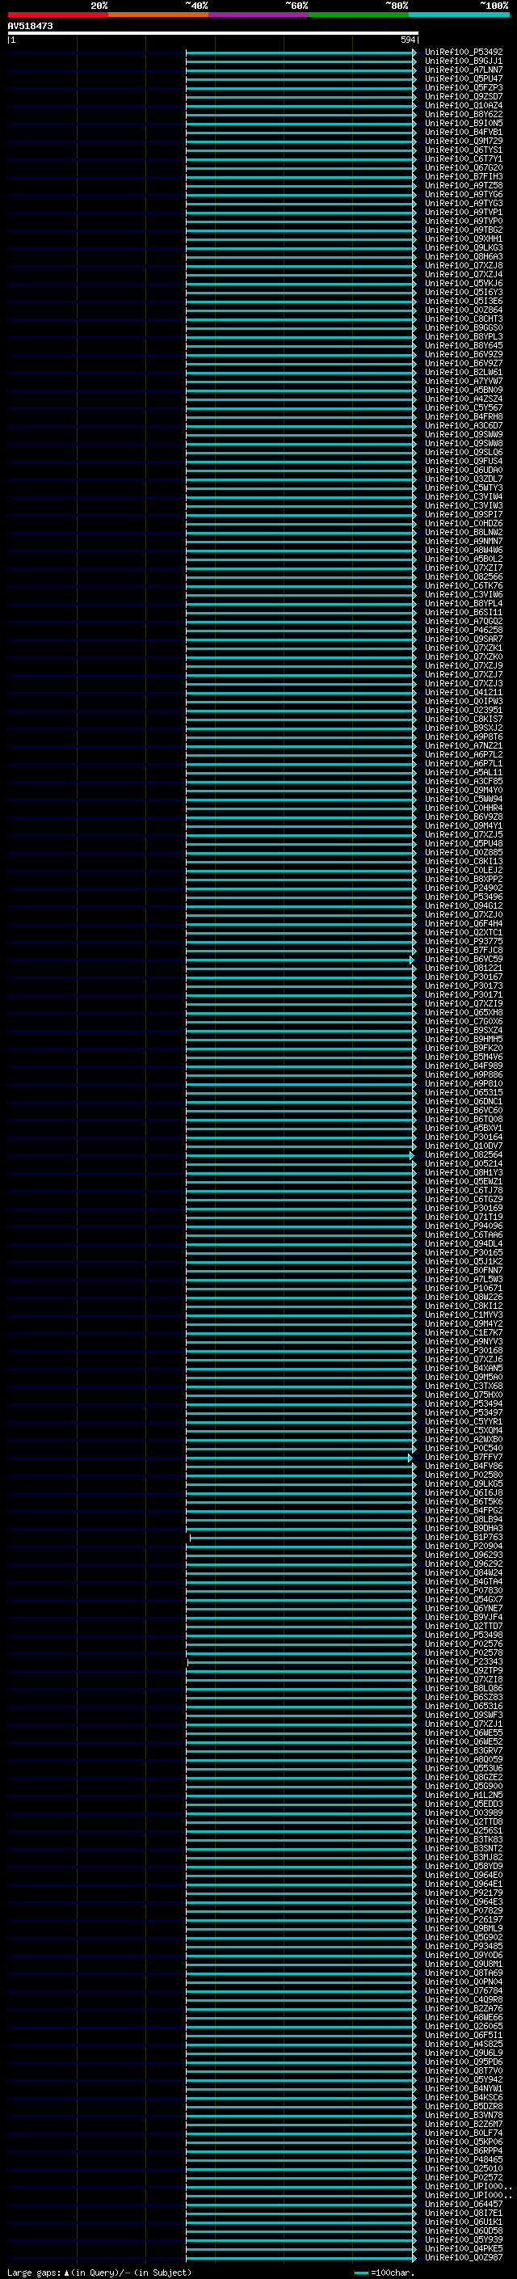Click the white query sequence bar
Image resolution: width=517 pixels, height=2279 pixels.
[x=213, y=34]
